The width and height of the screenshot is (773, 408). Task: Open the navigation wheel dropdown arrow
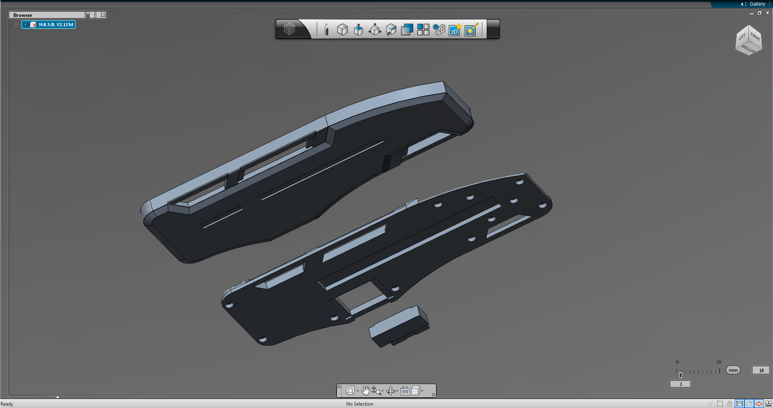point(358,391)
